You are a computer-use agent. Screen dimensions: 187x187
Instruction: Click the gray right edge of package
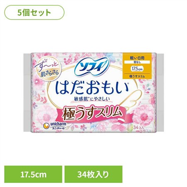(160, 93)
